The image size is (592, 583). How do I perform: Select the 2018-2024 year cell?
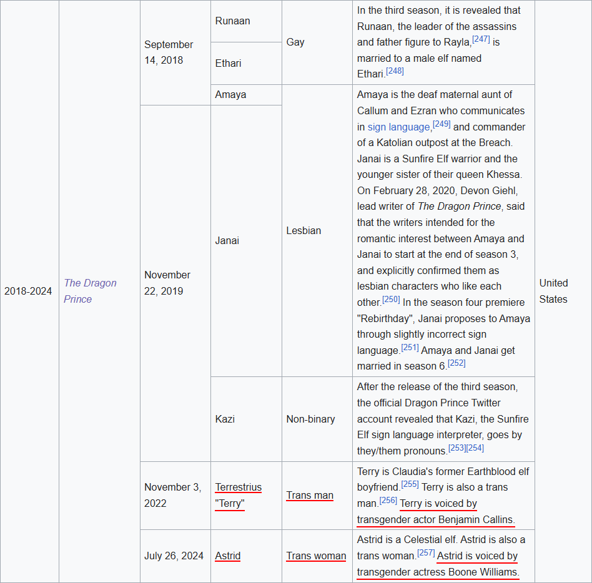[x=29, y=291]
